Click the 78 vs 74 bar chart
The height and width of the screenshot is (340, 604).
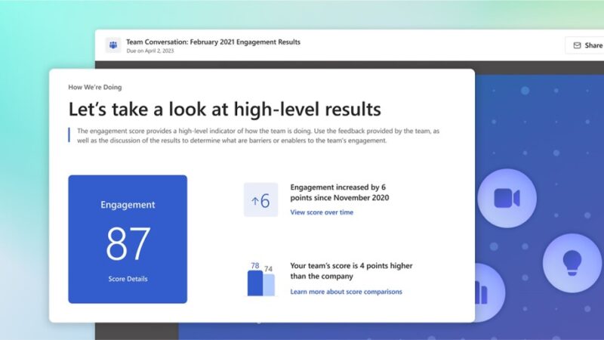point(260,280)
